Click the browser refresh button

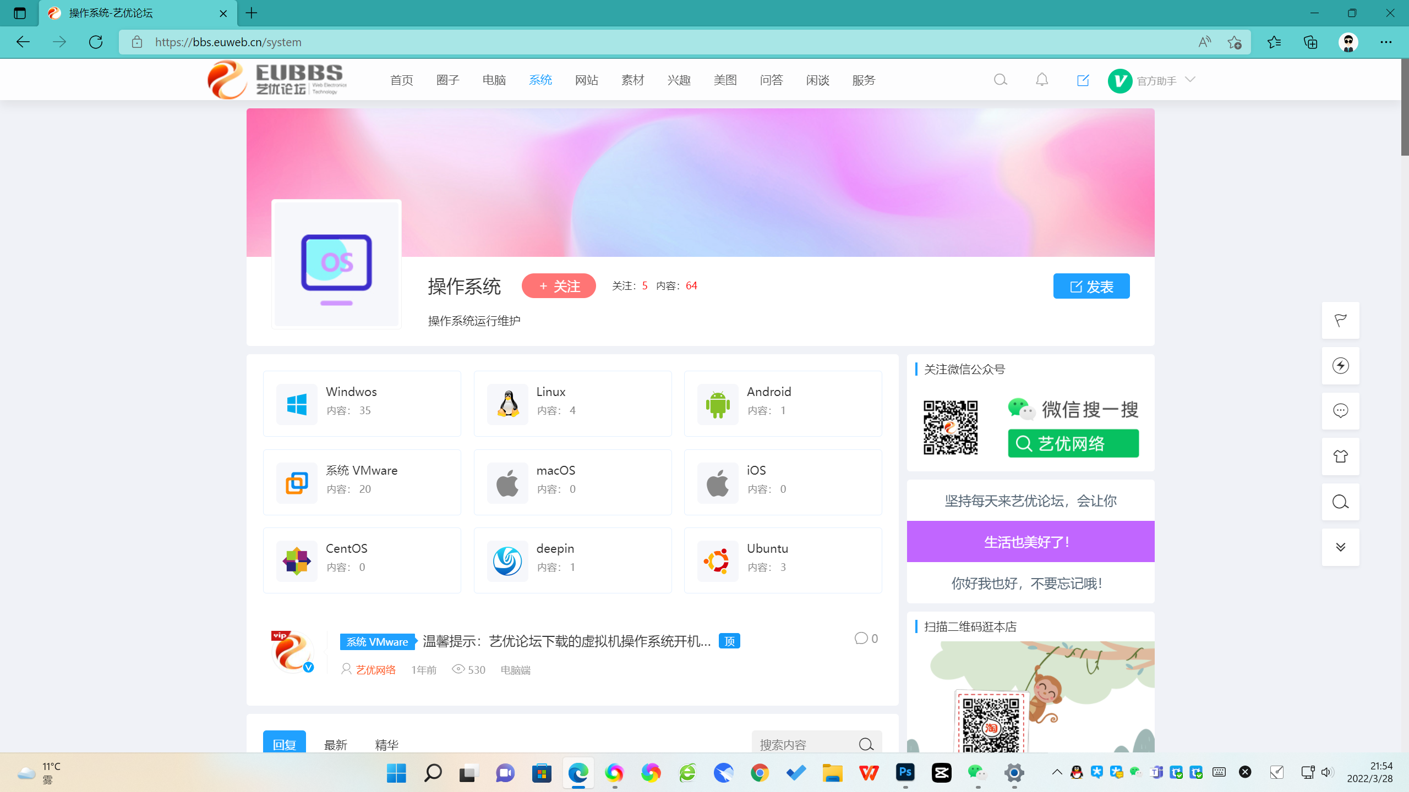(x=96, y=42)
